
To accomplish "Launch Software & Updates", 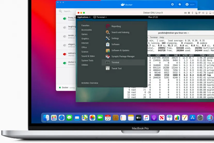I will pos(123,50).
